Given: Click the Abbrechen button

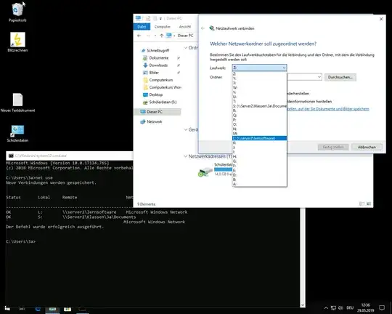Looking at the screenshot, I should click(x=367, y=147).
